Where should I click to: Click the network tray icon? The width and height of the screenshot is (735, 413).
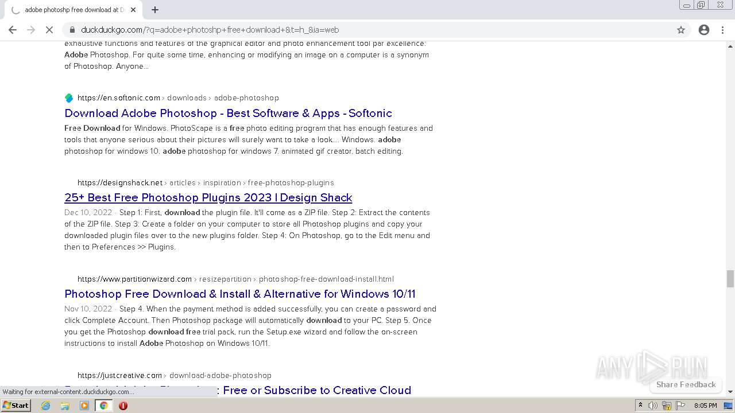click(667, 406)
